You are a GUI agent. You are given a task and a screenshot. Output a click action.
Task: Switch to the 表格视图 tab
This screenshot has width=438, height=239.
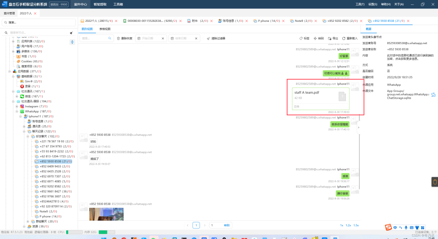105,29
